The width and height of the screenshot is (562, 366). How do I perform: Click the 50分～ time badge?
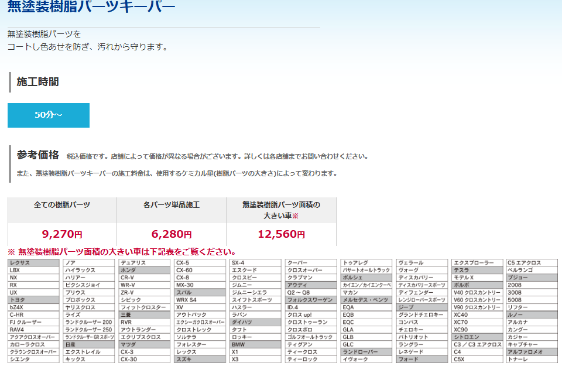(48, 115)
